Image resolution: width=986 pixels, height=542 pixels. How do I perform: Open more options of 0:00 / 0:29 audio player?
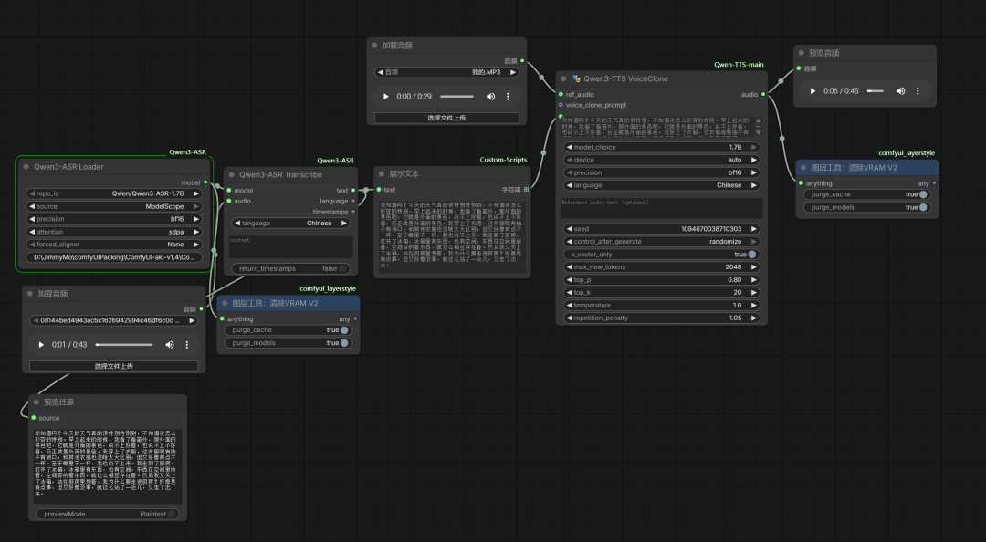pos(508,97)
